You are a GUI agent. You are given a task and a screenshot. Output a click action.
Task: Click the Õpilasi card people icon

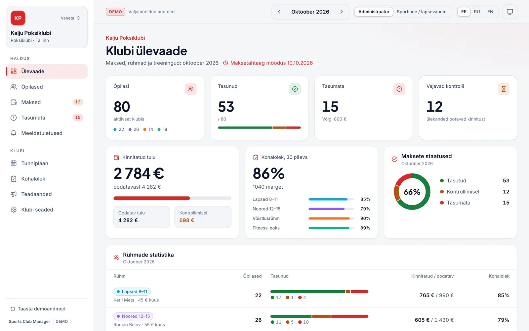pos(191,89)
